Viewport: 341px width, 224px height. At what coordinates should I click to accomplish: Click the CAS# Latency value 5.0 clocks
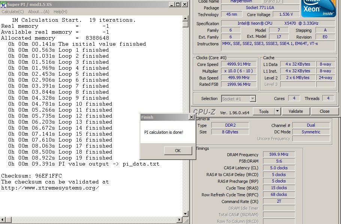(279, 168)
